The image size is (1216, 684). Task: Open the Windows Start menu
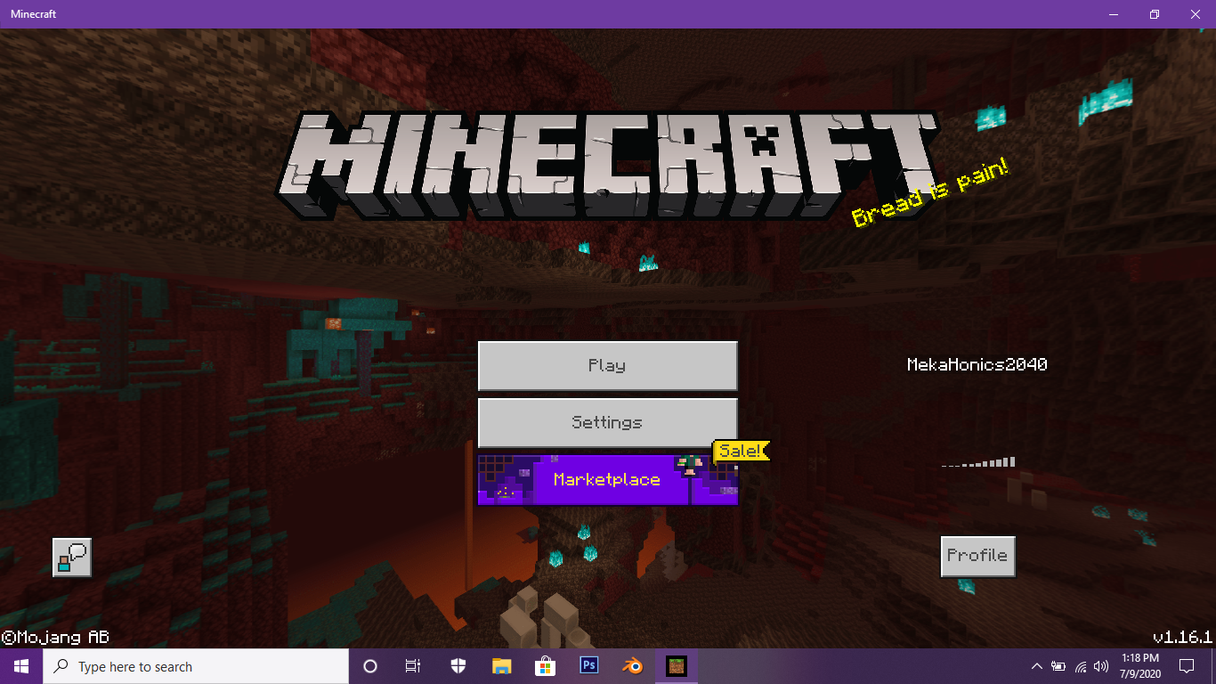coord(20,666)
